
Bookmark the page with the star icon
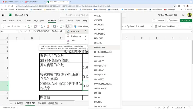[174, 6]
